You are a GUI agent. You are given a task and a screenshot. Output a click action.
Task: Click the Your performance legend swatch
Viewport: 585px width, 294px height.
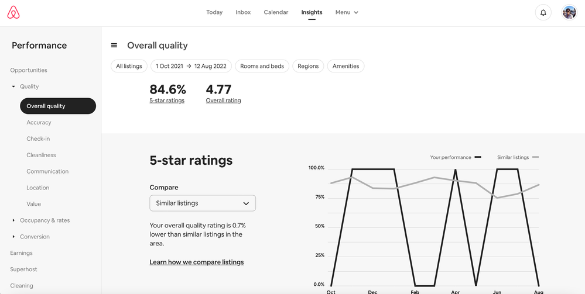478,157
